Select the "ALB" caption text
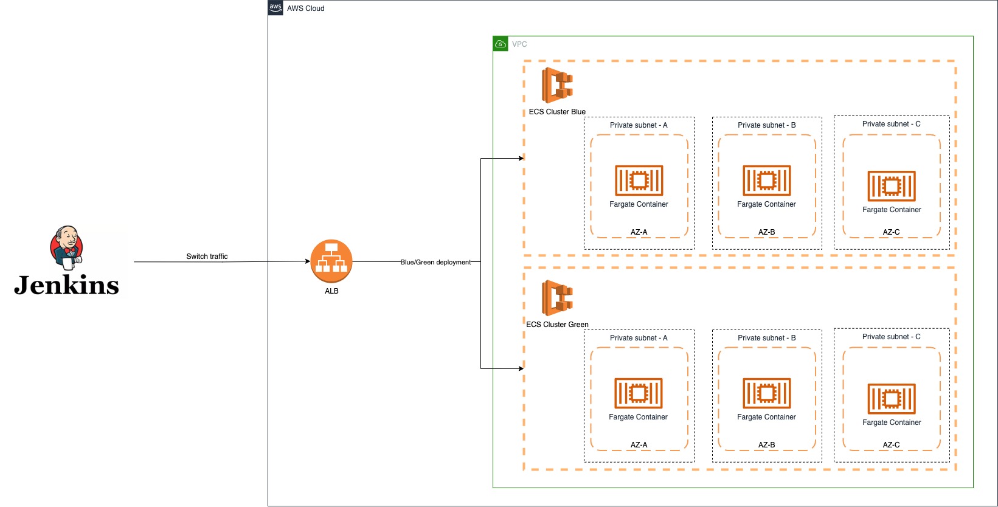 pos(331,291)
